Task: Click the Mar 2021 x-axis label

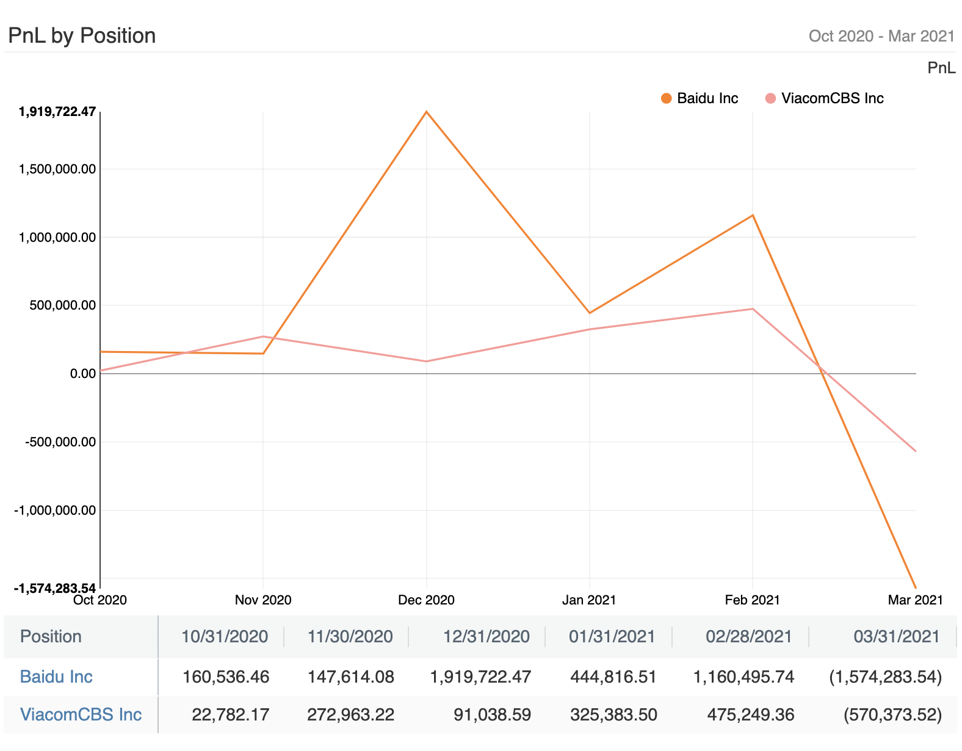Action: pyautogui.click(x=915, y=600)
